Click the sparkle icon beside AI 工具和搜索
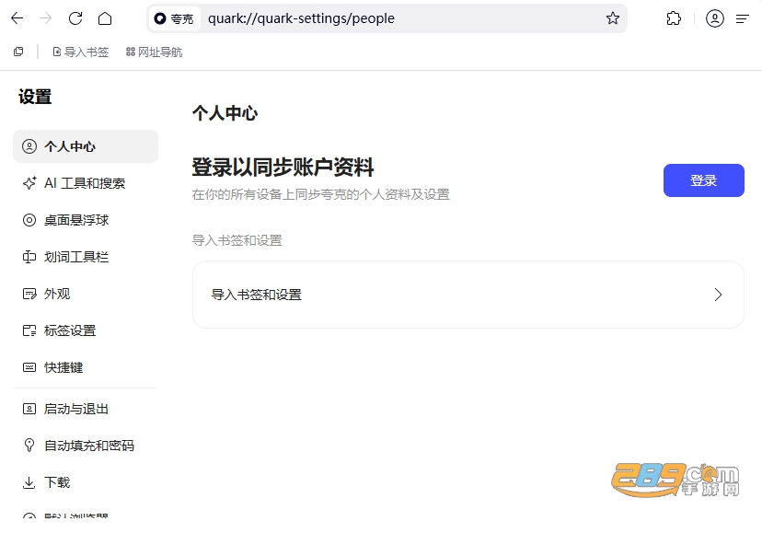The height and width of the screenshot is (533, 762). pyautogui.click(x=29, y=183)
